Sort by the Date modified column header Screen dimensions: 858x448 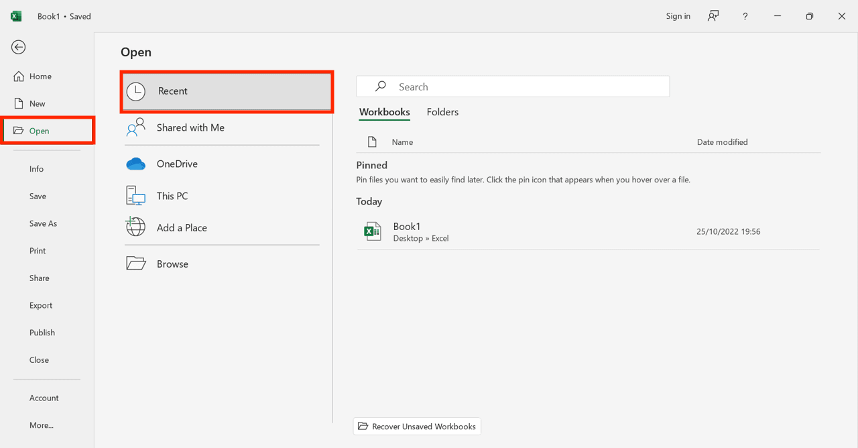coord(723,142)
